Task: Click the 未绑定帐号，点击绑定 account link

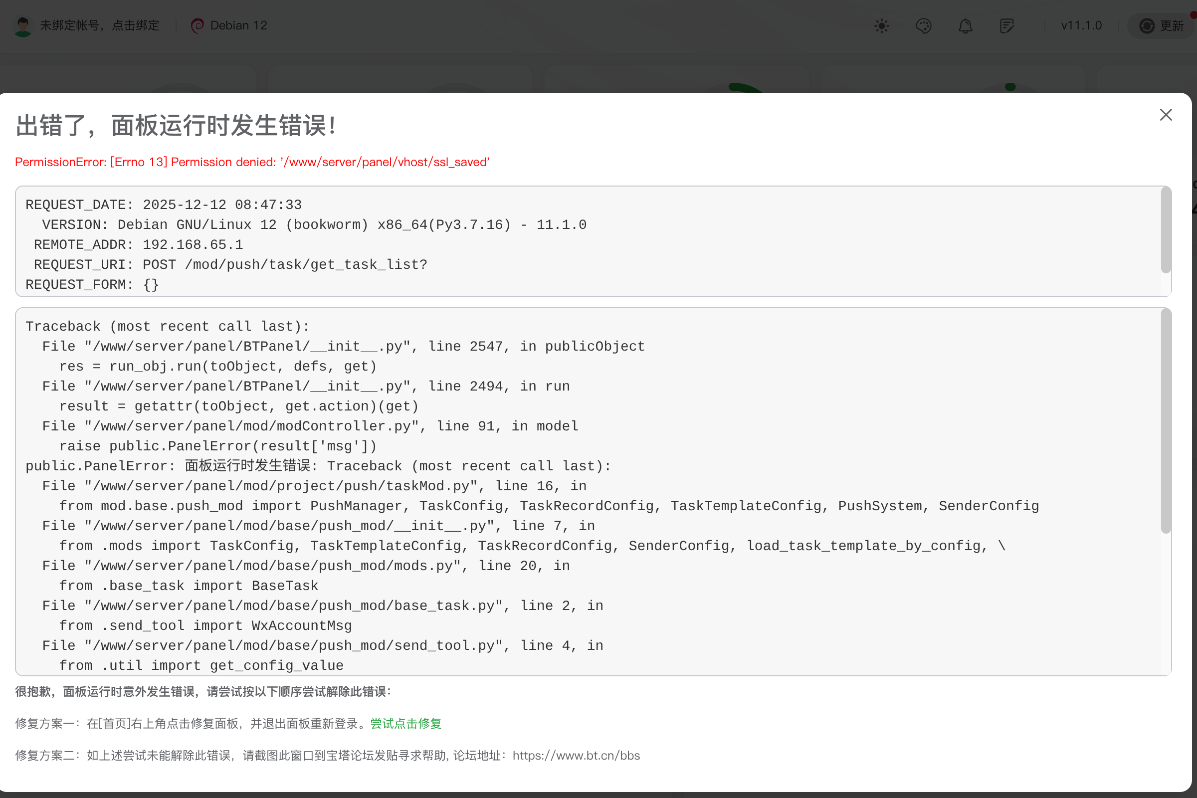Action: tap(100, 25)
